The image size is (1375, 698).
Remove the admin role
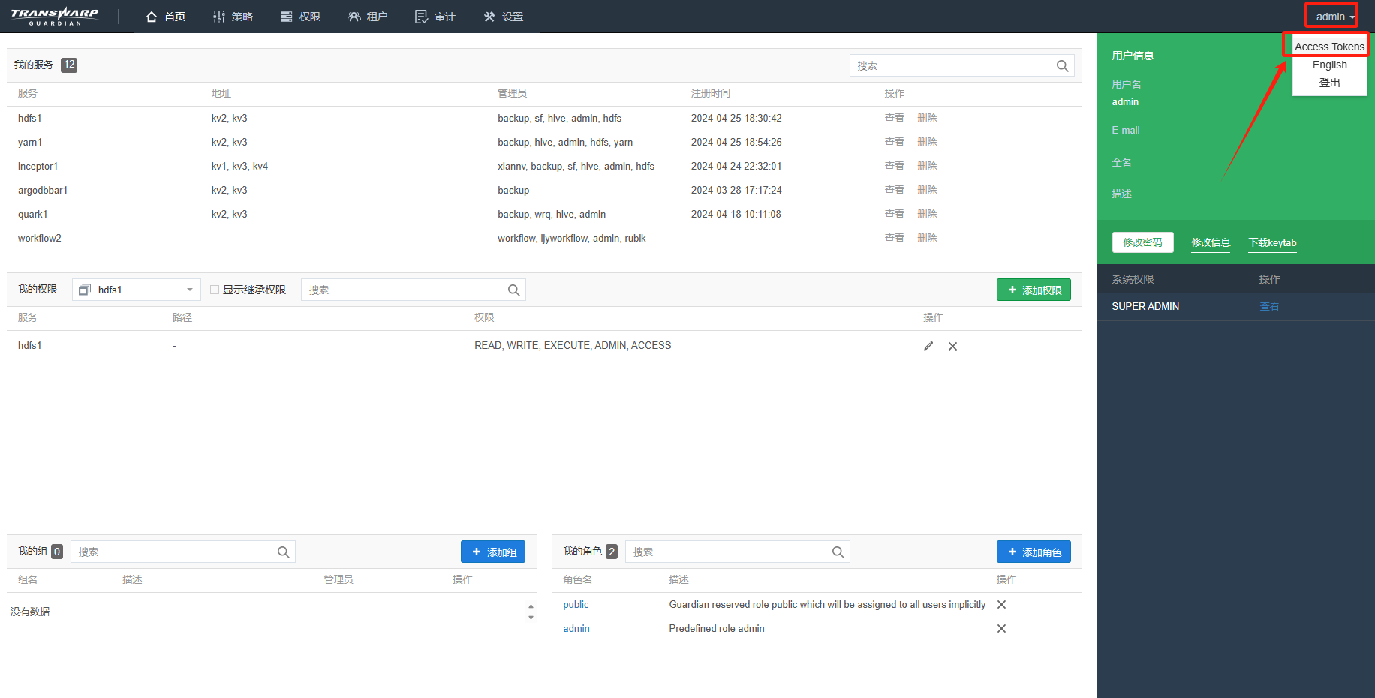coord(1001,628)
